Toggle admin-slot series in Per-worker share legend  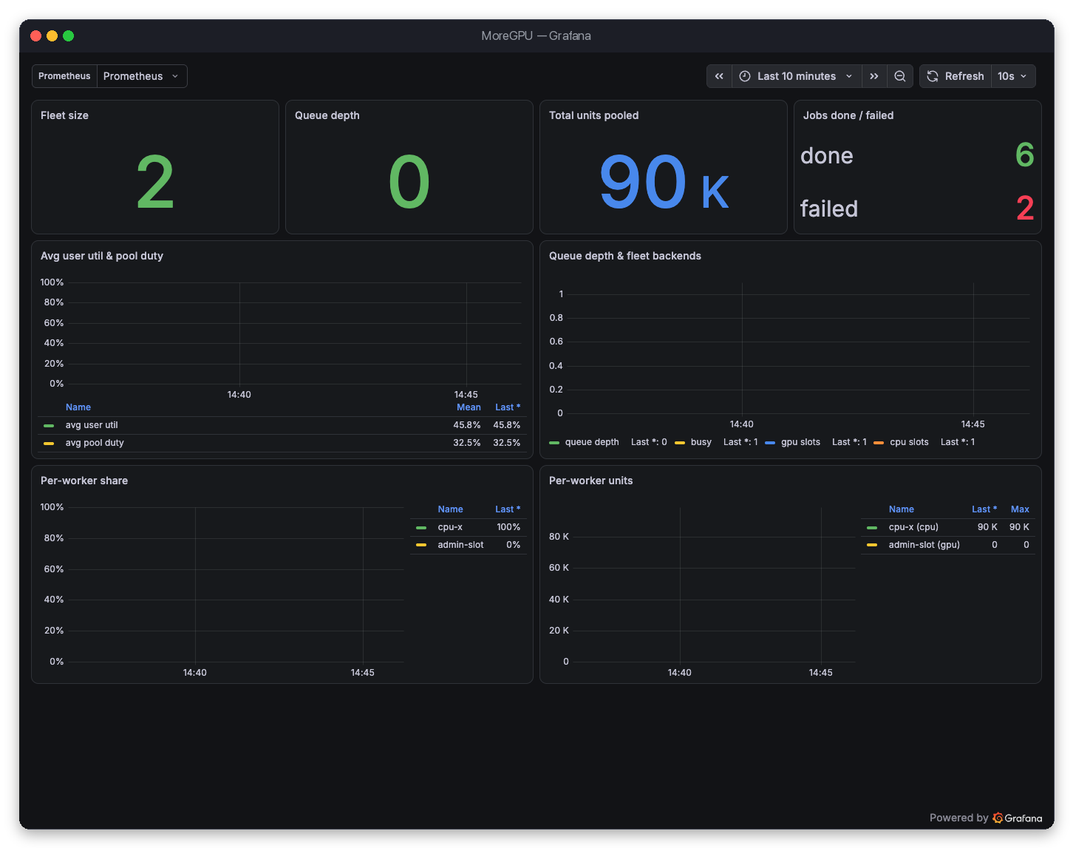point(460,545)
